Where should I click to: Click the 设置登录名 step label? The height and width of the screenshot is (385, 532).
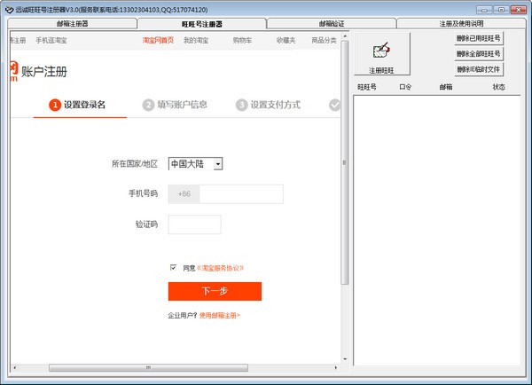84,105
